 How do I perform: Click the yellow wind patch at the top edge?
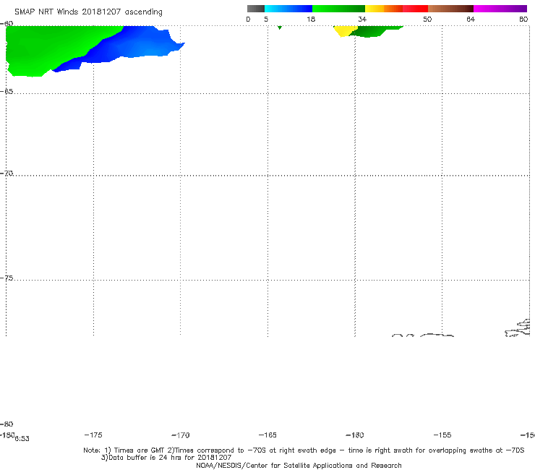[x=344, y=30]
